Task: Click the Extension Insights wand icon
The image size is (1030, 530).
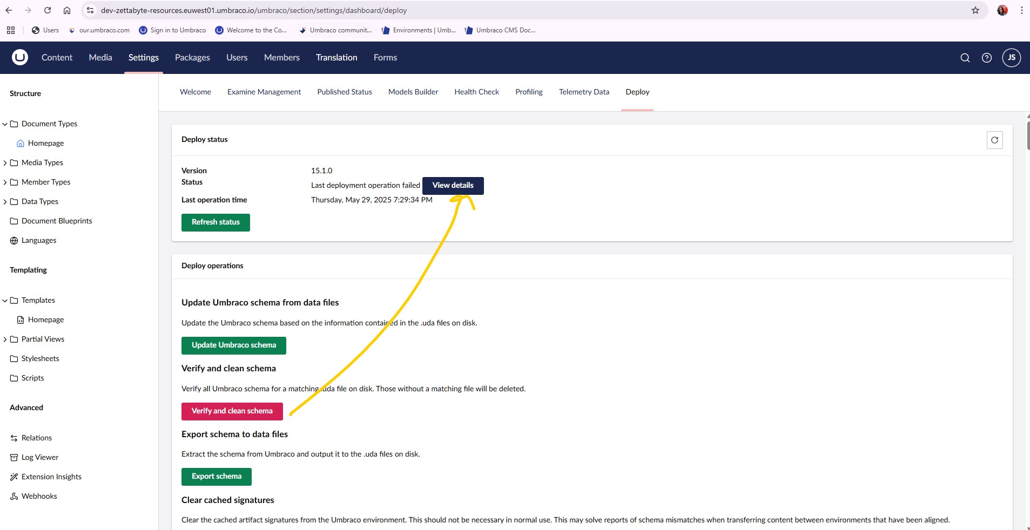Action: [x=14, y=477]
